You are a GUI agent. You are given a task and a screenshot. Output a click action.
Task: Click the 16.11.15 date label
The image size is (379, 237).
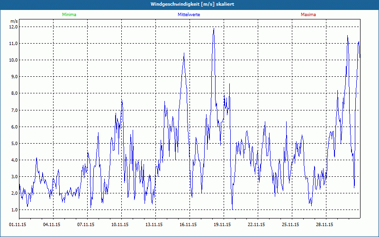pos(188,225)
